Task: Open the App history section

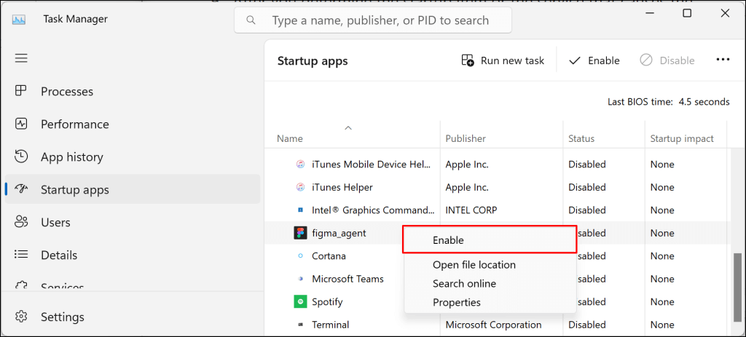Action: (71, 157)
